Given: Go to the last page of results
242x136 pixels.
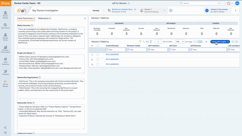Looking at the screenshot, I should (x=201, y=42).
